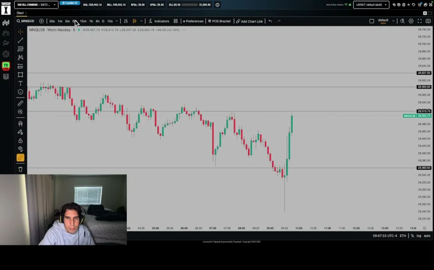Open the LAYOUT default (draft) dropdown
The width and height of the screenshot is (434, 270).
(x=371, y=5)
